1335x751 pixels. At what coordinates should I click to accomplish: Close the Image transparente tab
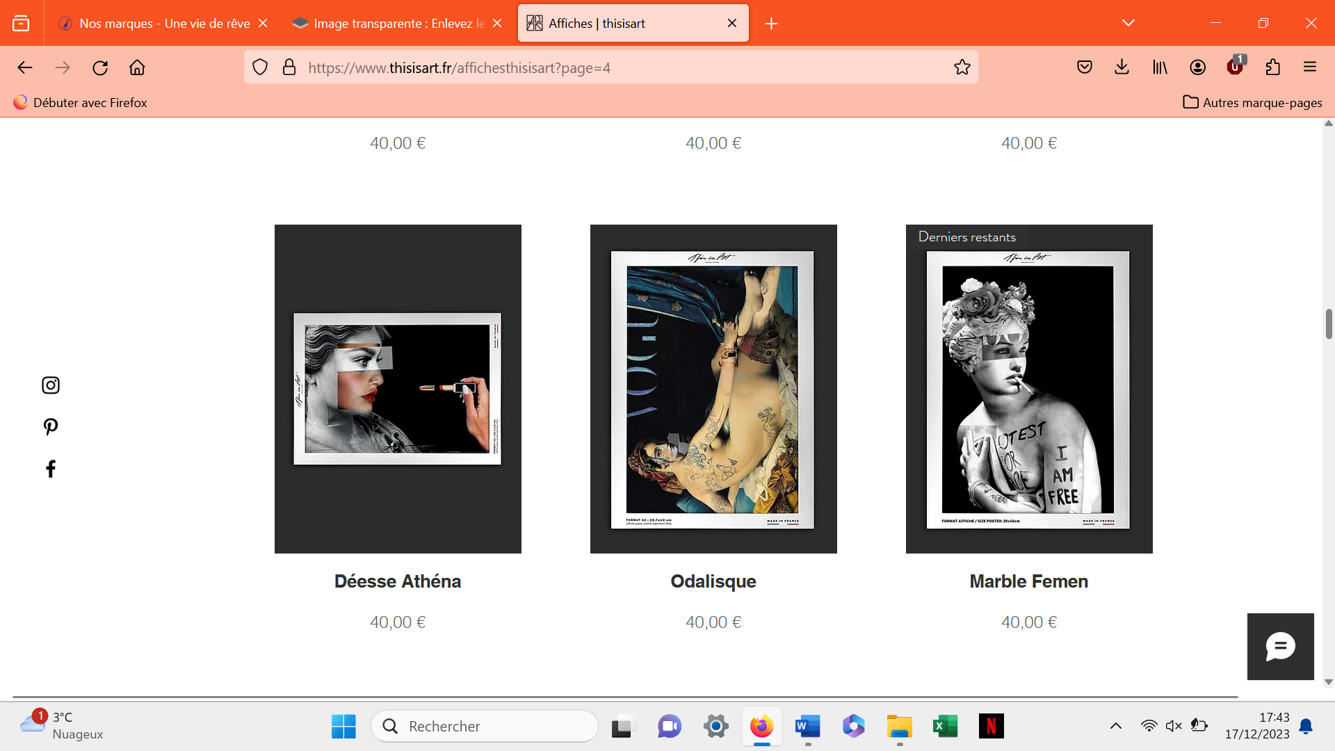pos(497,23)
